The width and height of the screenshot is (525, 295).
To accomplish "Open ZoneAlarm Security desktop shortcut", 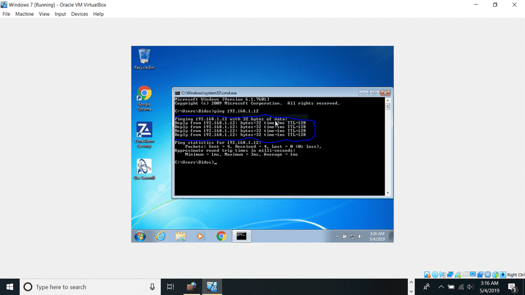I will [144, 135].
